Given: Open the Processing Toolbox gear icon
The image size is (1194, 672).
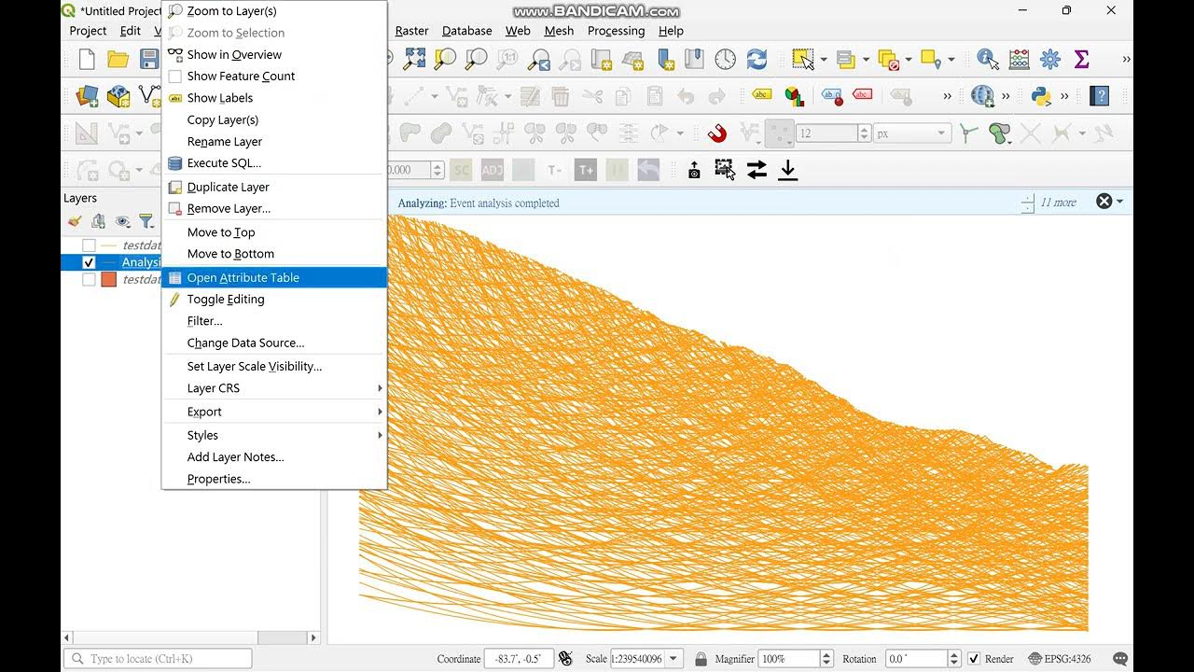Looking at the screenshot, I should pos(1050,60).
